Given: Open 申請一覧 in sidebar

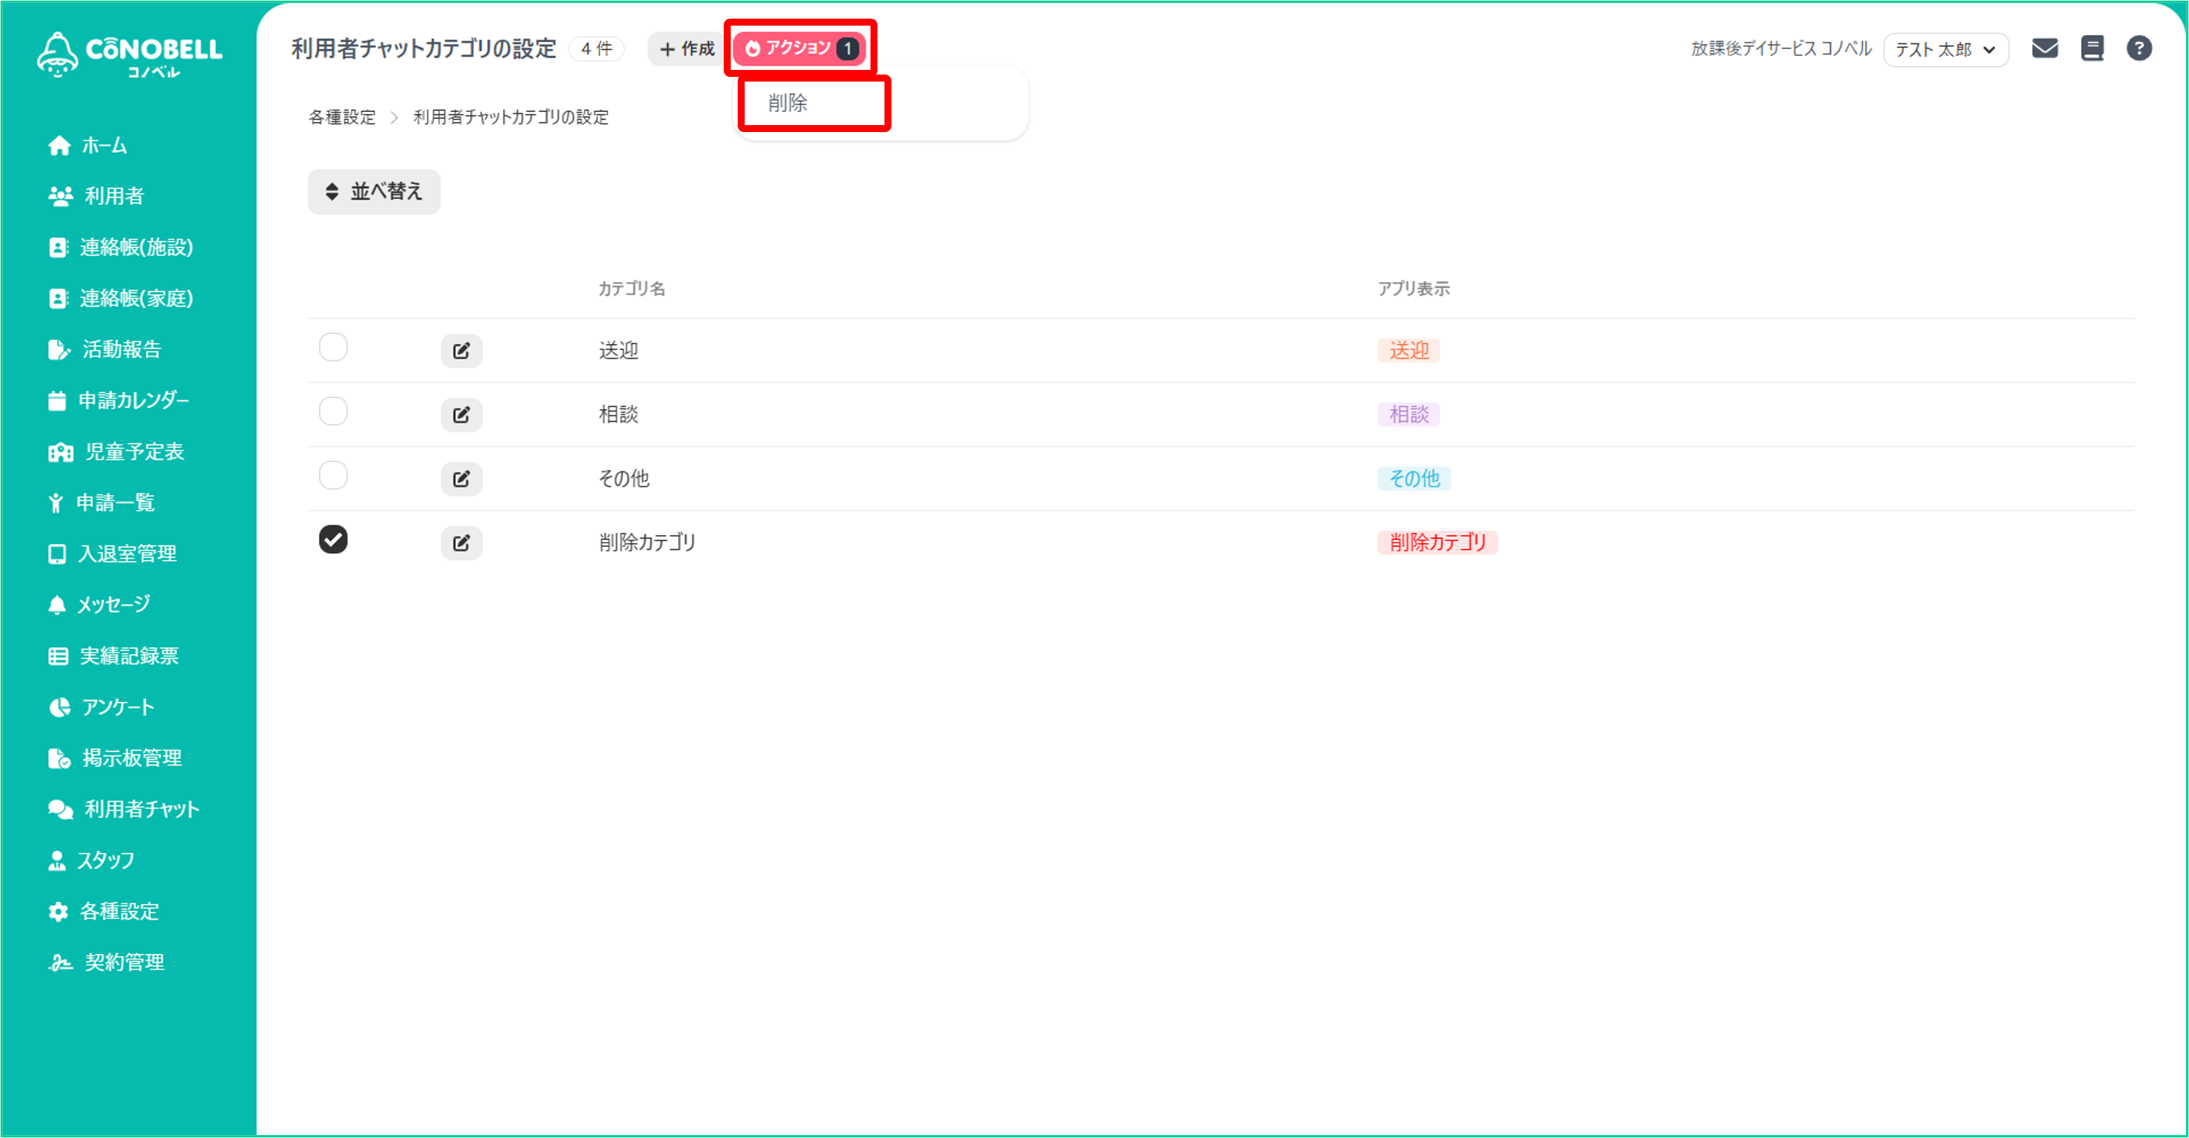Looking at the screenshot, I should 102,503.
